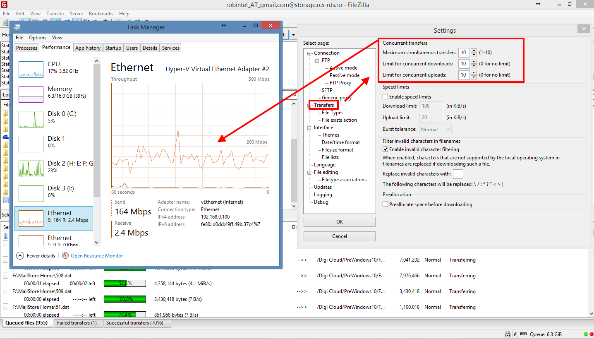
Task: Open Burst tolerance dropdown
Action: tap(436, 130)
